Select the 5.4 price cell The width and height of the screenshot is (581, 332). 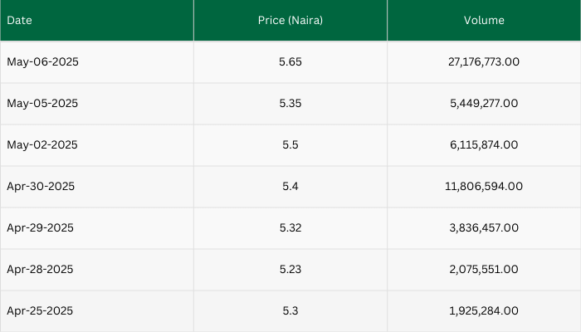click(290, 187)
